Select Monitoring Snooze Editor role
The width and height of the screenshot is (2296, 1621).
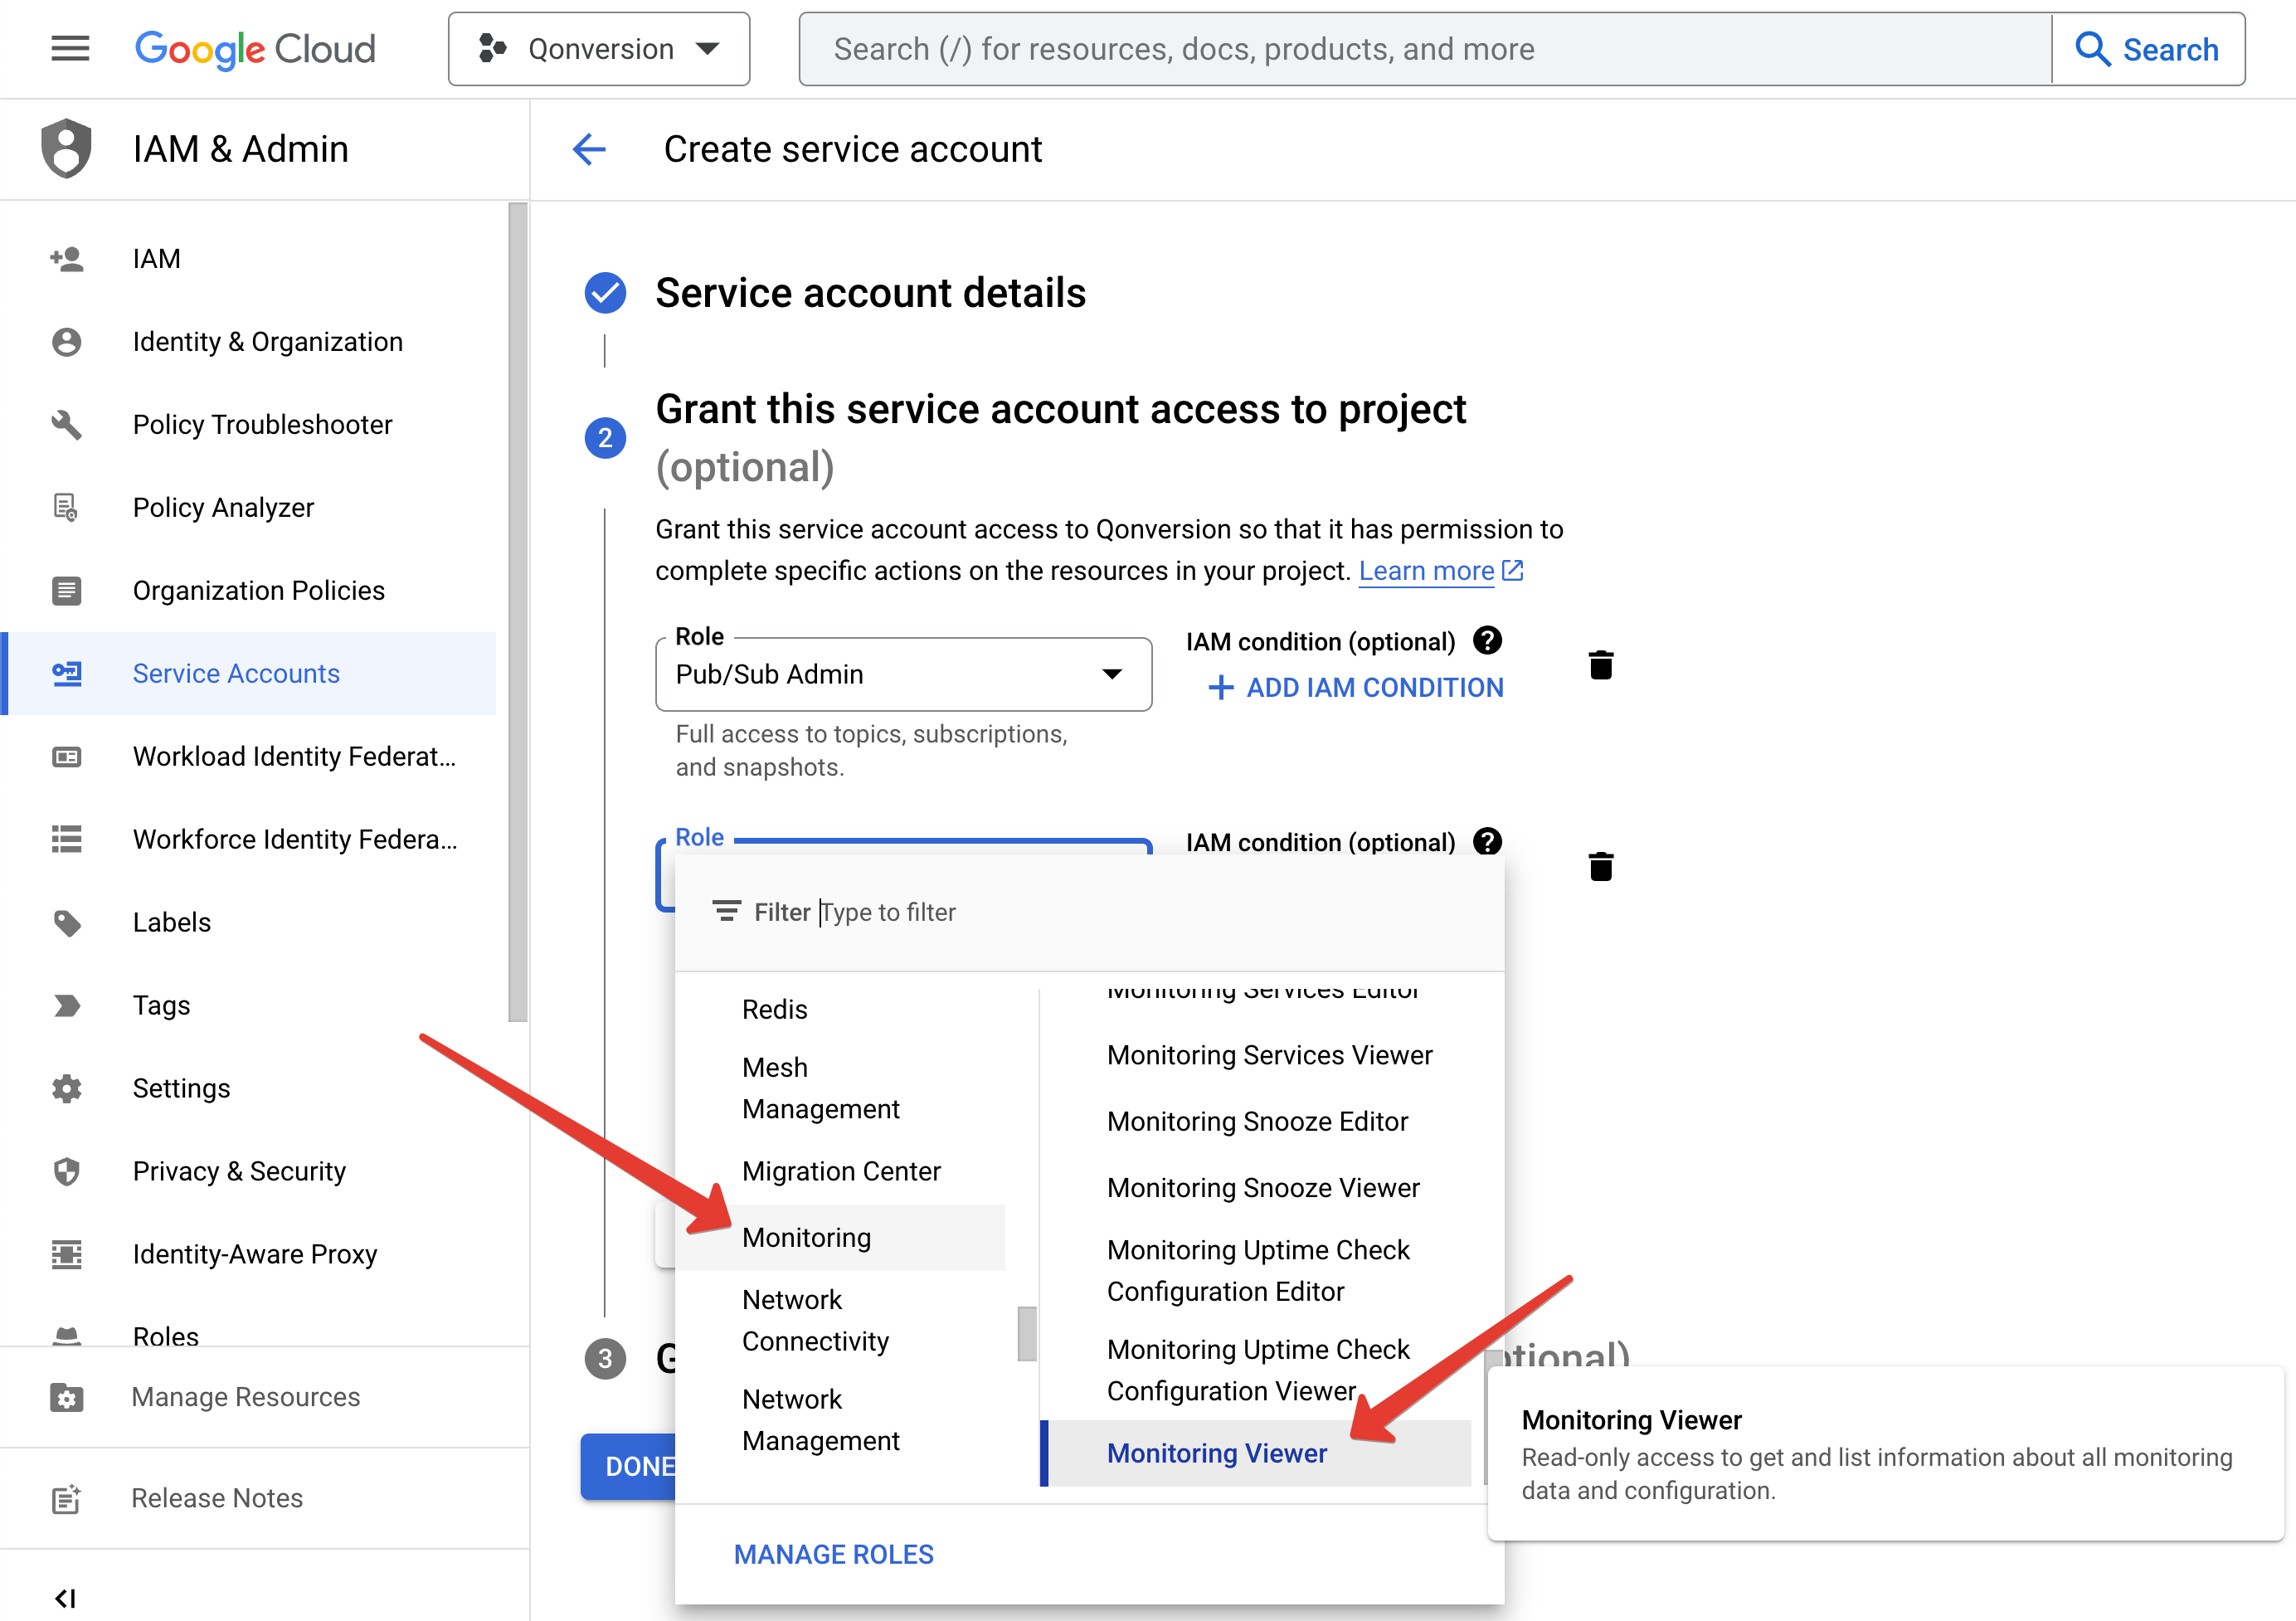1257,1121
